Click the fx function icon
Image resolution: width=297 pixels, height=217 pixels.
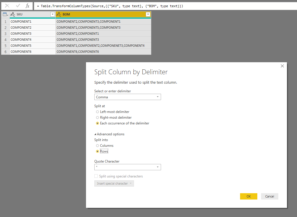click(x=28, y=6)
